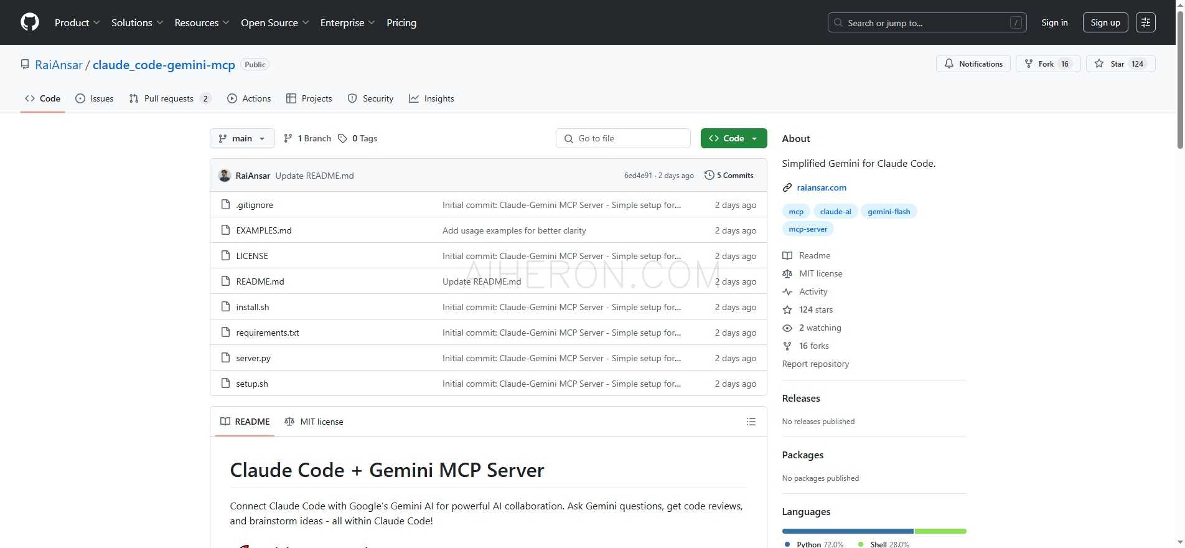Click the file icon beside install.sh

point(226,306)
